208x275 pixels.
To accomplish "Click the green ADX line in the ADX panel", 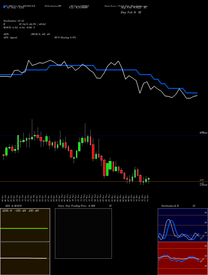I will (24, 228).
